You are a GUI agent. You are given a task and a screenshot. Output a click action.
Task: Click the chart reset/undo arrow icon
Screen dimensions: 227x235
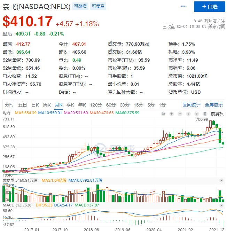point(163,114)
